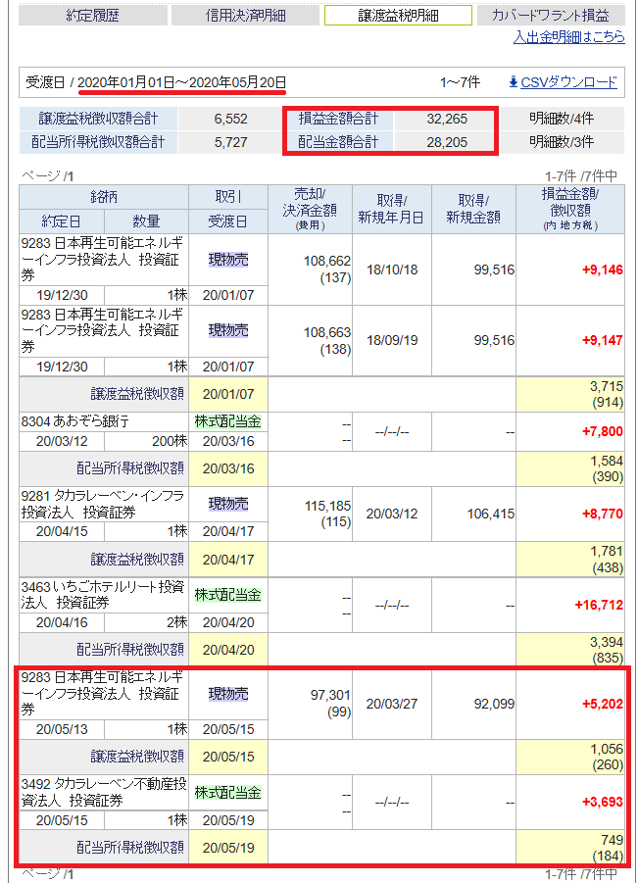Image resolution: width=638 pixels, height=883 pixels.
Task: Click tax withheld 1,584 cell
Action: click(570, 468)
